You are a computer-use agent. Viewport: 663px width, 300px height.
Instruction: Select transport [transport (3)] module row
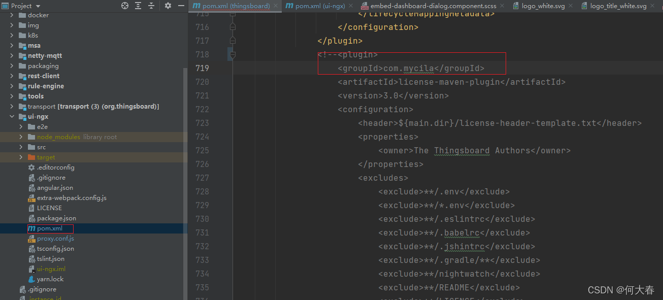93,107
